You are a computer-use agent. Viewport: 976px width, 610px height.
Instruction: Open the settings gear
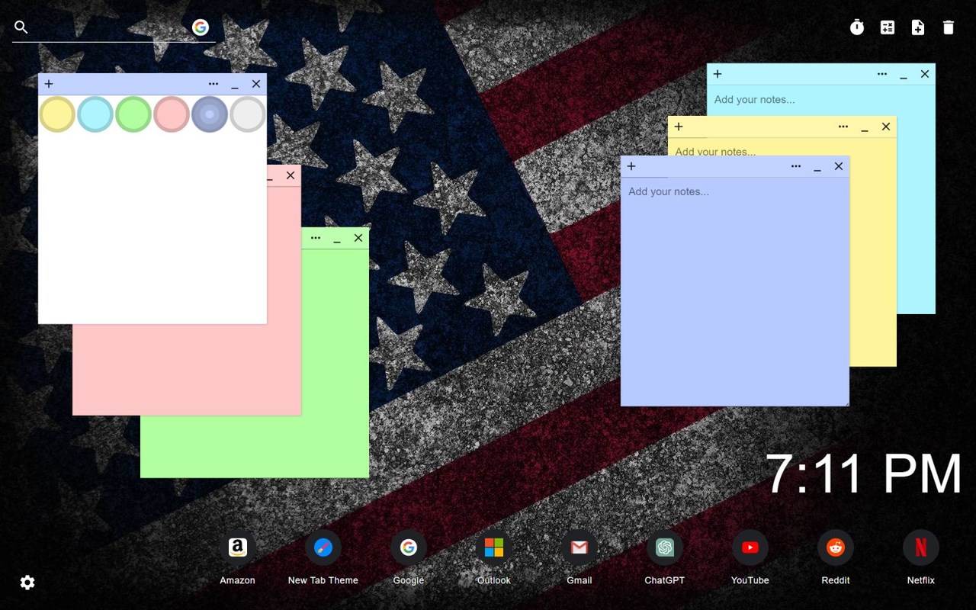[x=27, y=583]
